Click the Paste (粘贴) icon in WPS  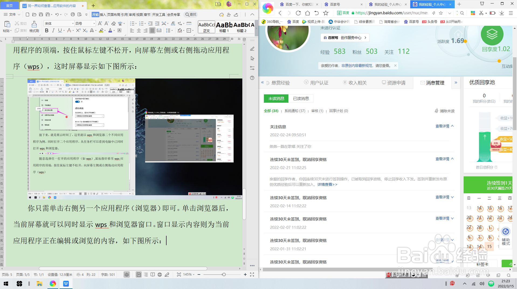[x=7, y=24]
